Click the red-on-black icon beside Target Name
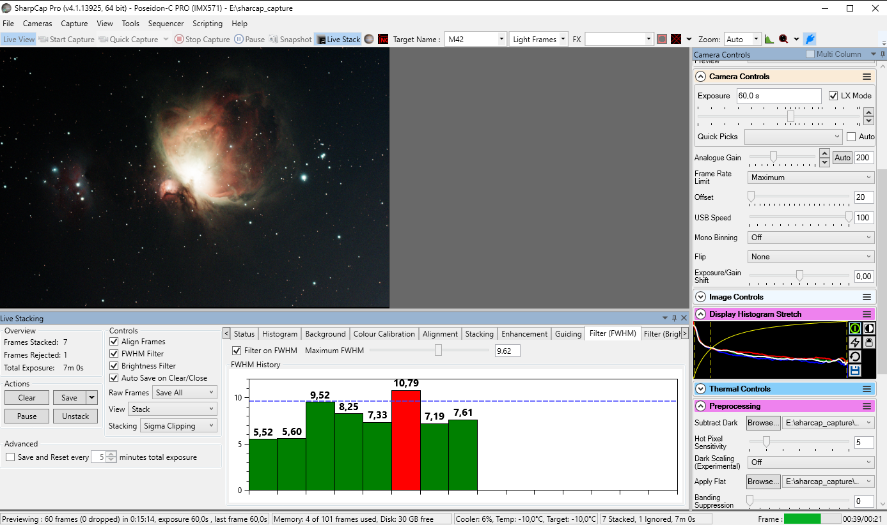Image resolution: width=887 pixels, height=525 pixels. (383, 39)
